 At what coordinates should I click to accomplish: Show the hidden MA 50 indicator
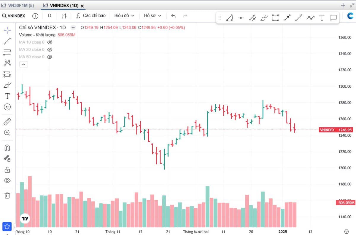pos(50,57)
